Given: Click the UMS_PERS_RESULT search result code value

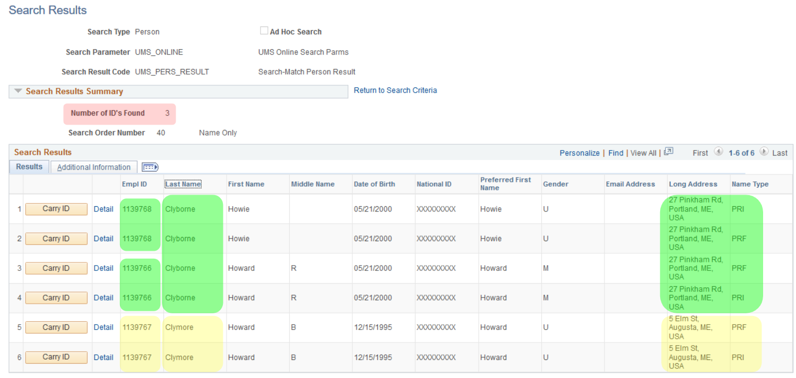Looking at the screenshot, I should pos(172,72).
